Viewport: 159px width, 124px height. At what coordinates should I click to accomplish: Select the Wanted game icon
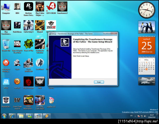click(x=40, y=26)
